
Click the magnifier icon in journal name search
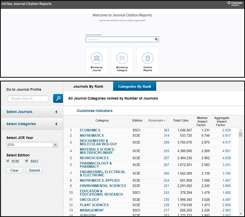[156, 39]
